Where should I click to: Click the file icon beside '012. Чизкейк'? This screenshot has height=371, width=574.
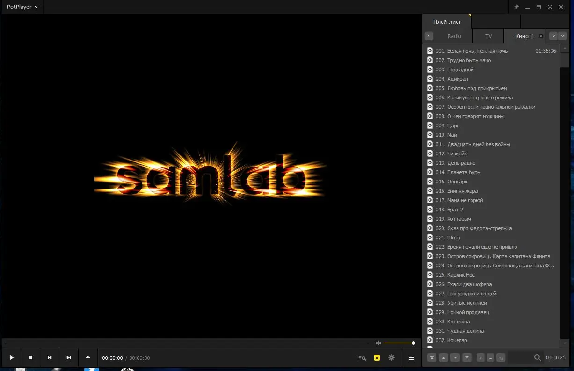[x=430, y=154]
